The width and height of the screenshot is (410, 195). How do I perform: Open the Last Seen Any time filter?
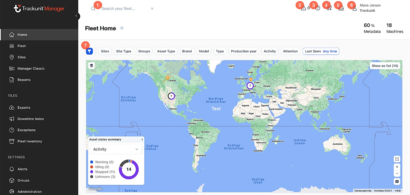point(321,51)
